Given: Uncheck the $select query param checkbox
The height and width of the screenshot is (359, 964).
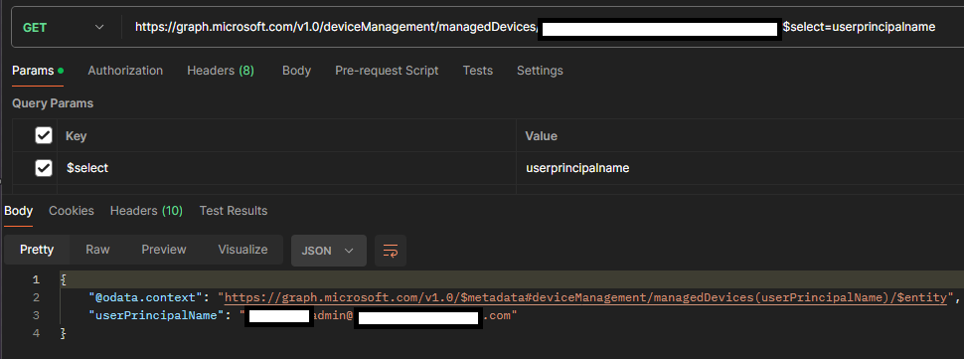Looking at the screenshot, I should (x=44, y=168).
